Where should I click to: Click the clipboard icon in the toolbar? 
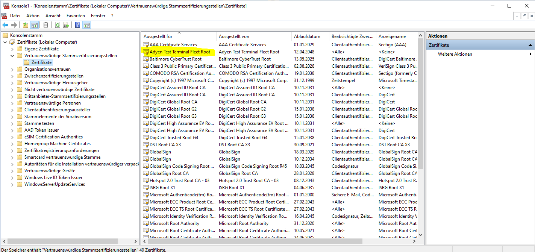tap(46, 25)
